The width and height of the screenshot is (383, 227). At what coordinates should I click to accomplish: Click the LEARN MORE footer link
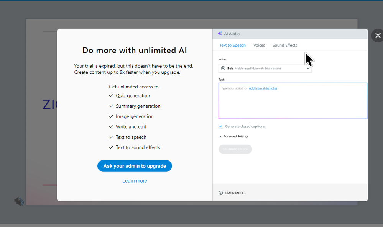(x=235, y=193)
